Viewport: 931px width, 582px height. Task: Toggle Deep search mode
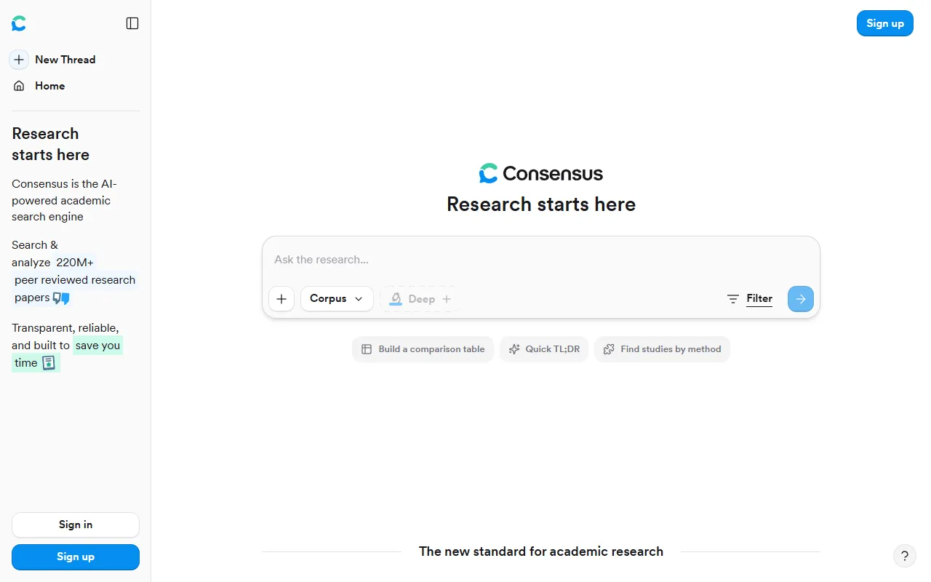pos(420,299)
